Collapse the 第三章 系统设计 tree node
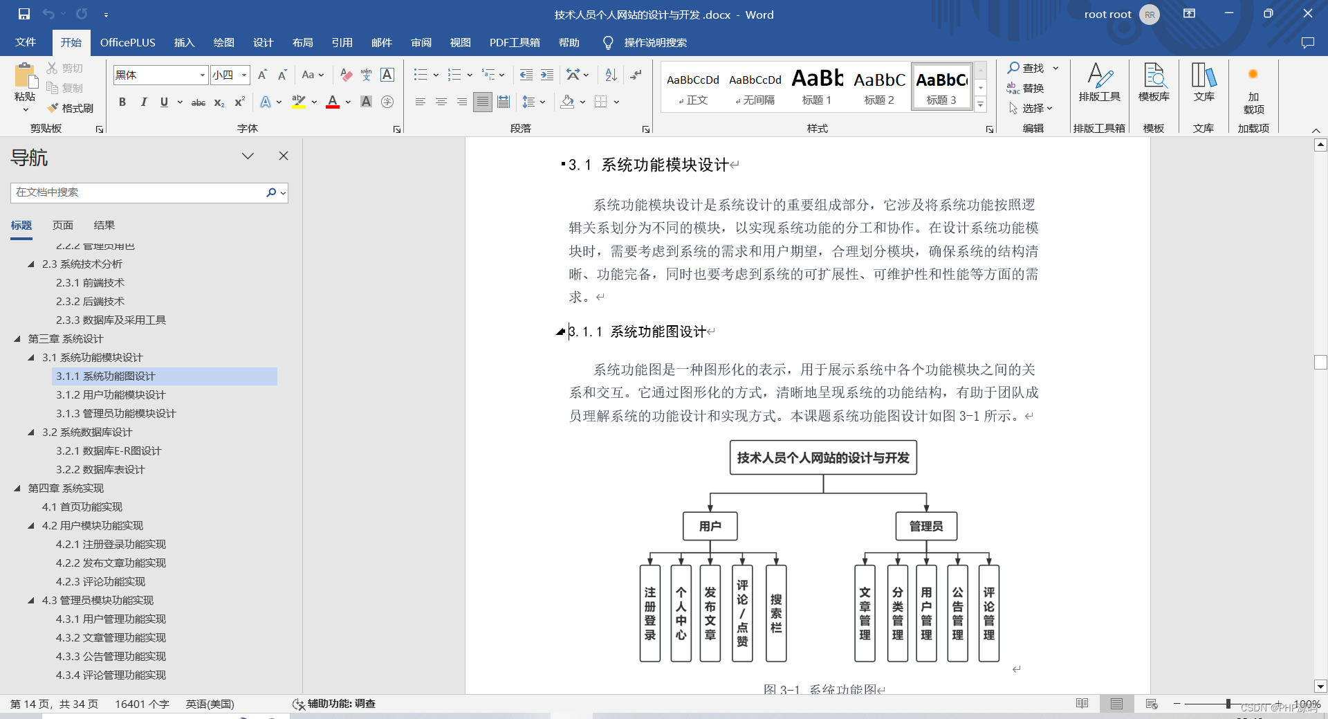This screenshot has height=719, width=1328. click(x=17, y=339)
